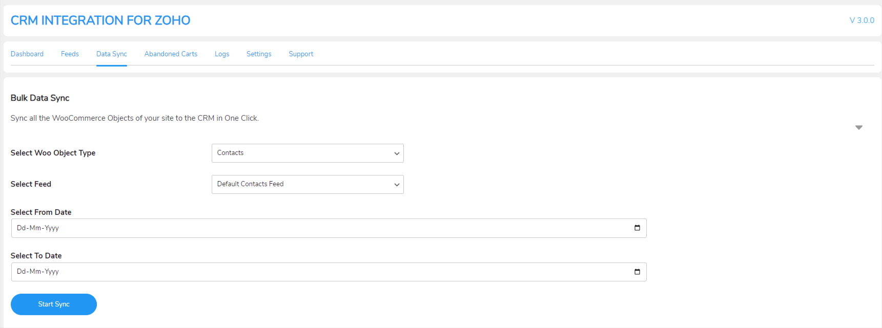Click the V 3.0.0 version label

[x=862, y=20]
